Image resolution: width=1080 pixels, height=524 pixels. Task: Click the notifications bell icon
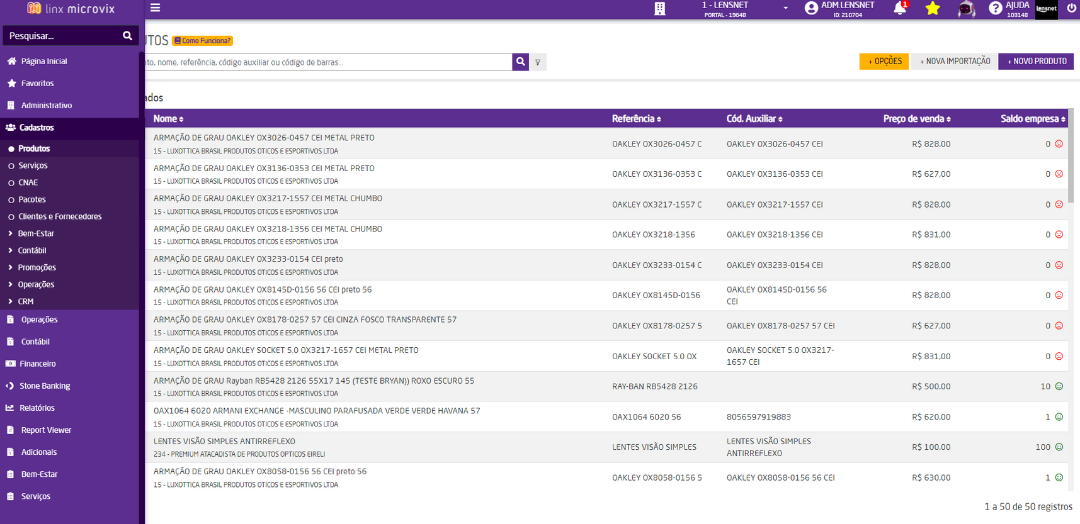[x=900, y=8]
